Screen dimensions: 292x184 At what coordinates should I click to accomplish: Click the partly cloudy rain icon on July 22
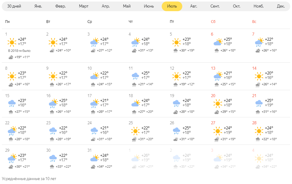tap(12, 131)
